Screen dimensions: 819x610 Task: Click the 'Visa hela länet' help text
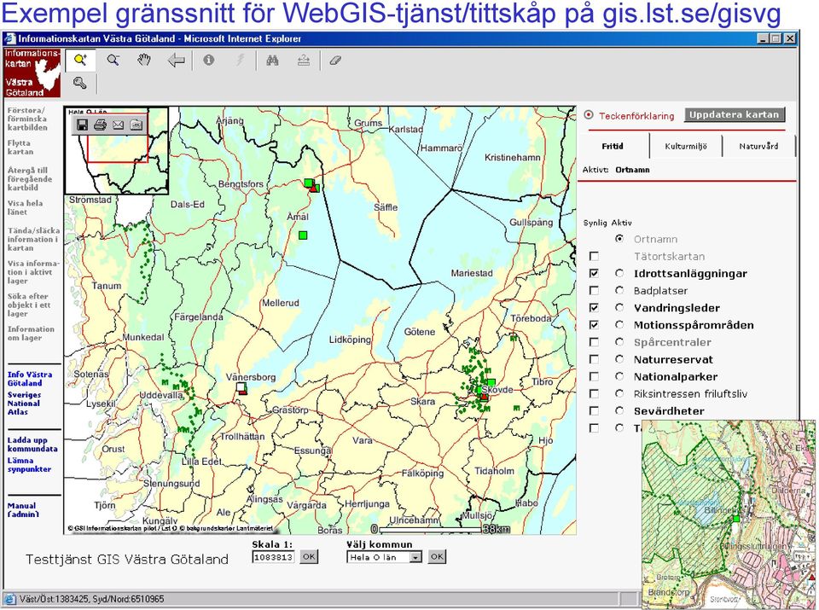[x=25, y=207]
